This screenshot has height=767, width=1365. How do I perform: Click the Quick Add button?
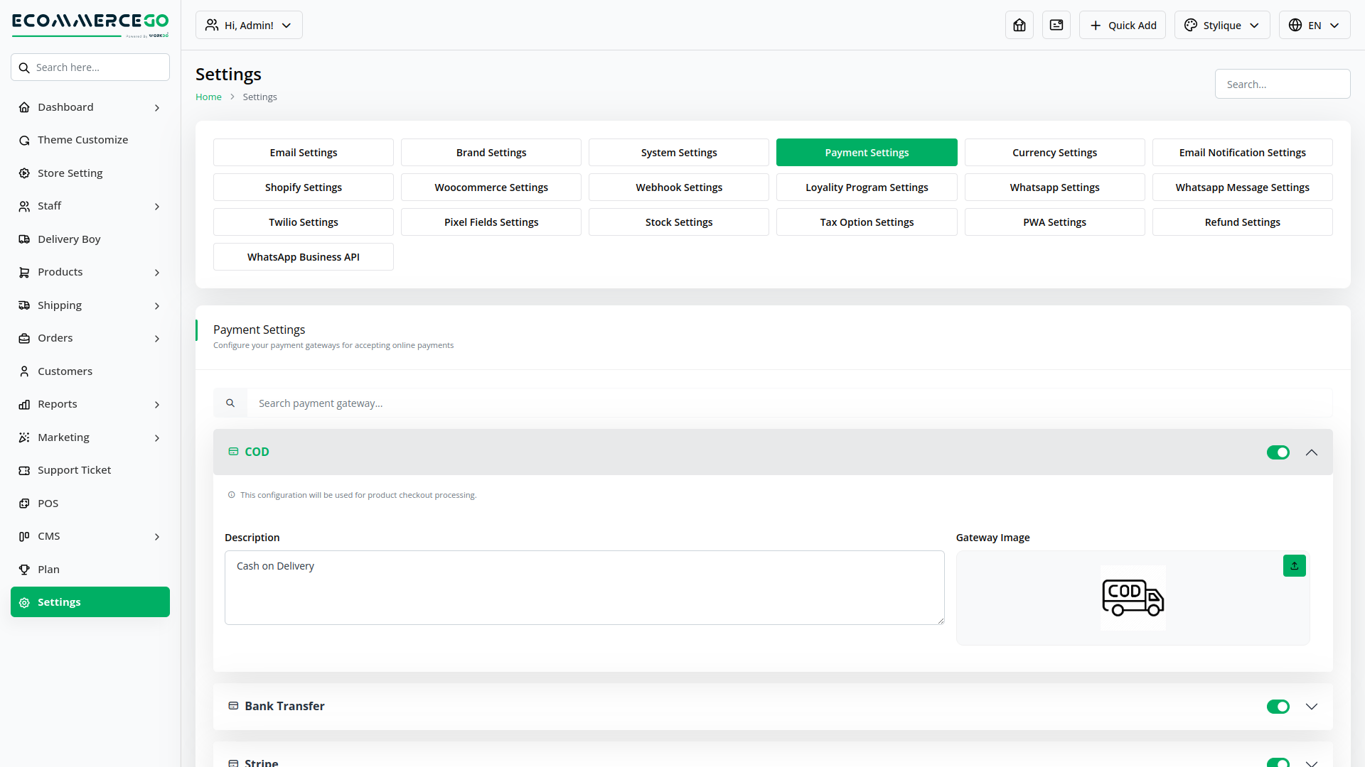point(1122,25)
